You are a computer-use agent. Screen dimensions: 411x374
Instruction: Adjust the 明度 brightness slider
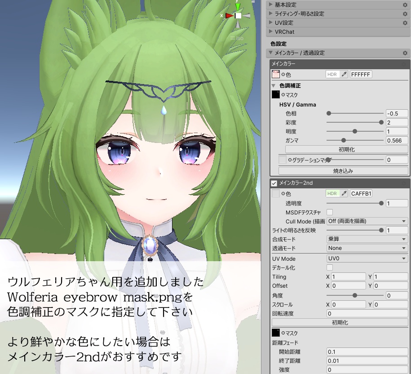(355, 131)
